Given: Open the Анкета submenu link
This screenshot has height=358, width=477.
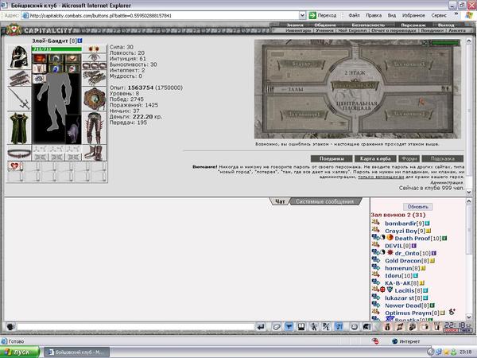Looking at the screenshot, I should pos(456,30).
